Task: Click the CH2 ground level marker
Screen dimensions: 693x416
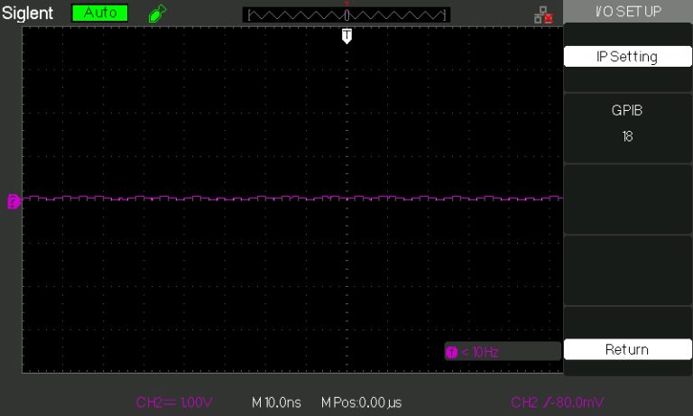Action: pos(14,201)
